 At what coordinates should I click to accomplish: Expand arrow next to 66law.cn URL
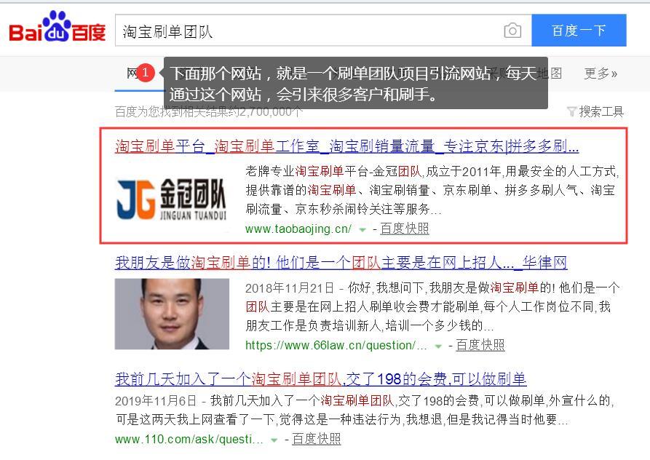click(438, 346)
